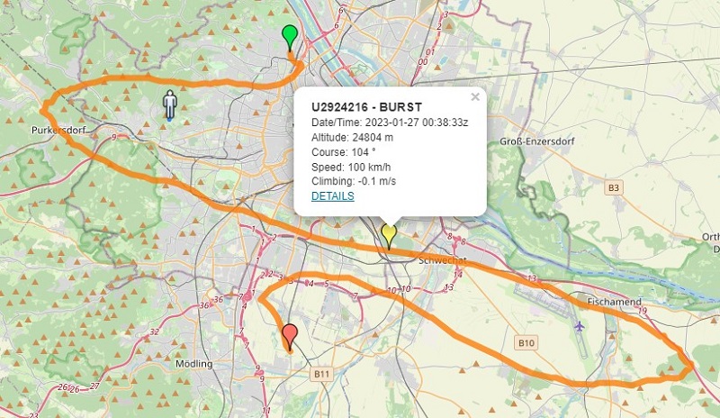
Task: Click the Mödling town label
Action: pos(194,364)
